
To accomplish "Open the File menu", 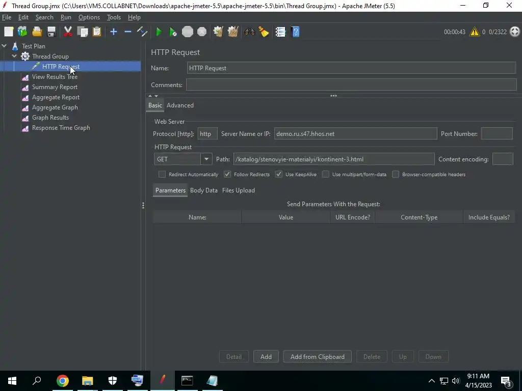I will pyautogui.click(x=7, y=17).
